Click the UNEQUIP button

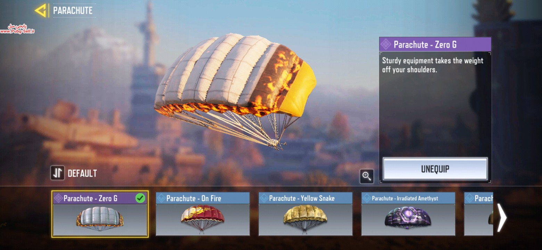coord(435,169)
